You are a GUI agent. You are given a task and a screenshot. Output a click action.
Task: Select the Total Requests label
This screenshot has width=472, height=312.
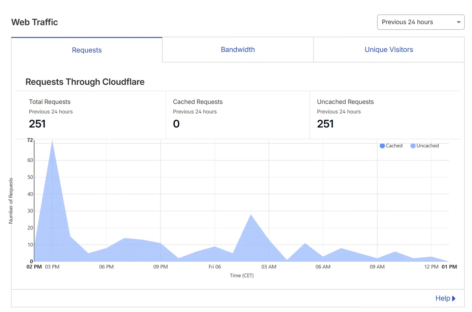pos(50,102)
